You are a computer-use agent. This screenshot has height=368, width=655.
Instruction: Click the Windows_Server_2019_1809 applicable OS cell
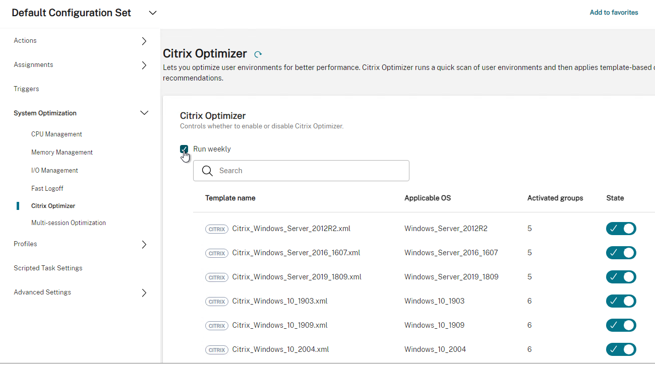[x=451, y=277]
